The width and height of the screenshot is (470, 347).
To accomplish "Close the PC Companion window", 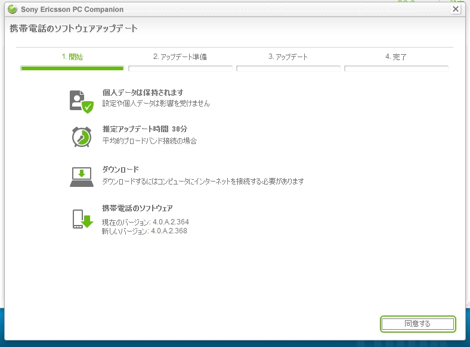I will pos(456,9).
